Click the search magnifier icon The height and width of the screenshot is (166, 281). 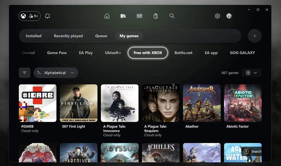pyautogui.click(x=172, y=16)
